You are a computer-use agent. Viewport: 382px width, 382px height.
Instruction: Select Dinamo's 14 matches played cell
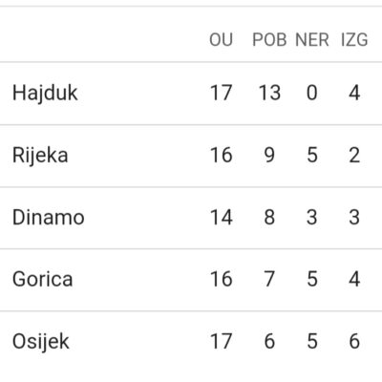point(221,218)
